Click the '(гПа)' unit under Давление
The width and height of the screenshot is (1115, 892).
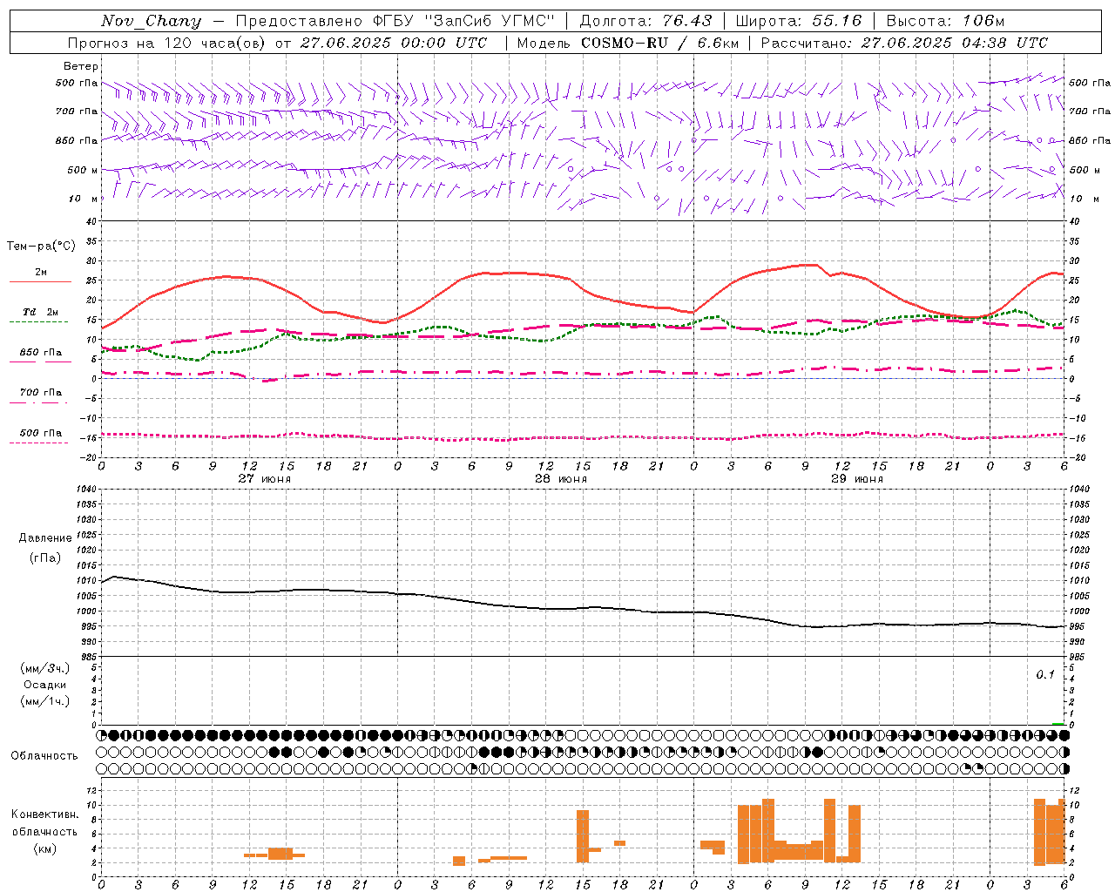click(x=45, y=557)
